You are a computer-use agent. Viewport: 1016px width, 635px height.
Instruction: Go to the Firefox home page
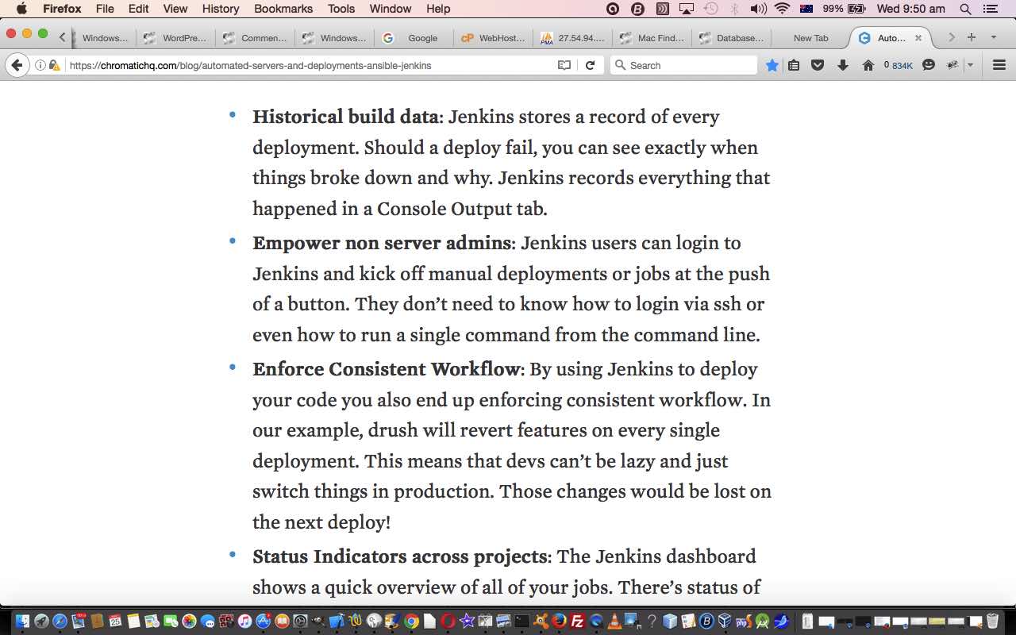pos(868,65)
